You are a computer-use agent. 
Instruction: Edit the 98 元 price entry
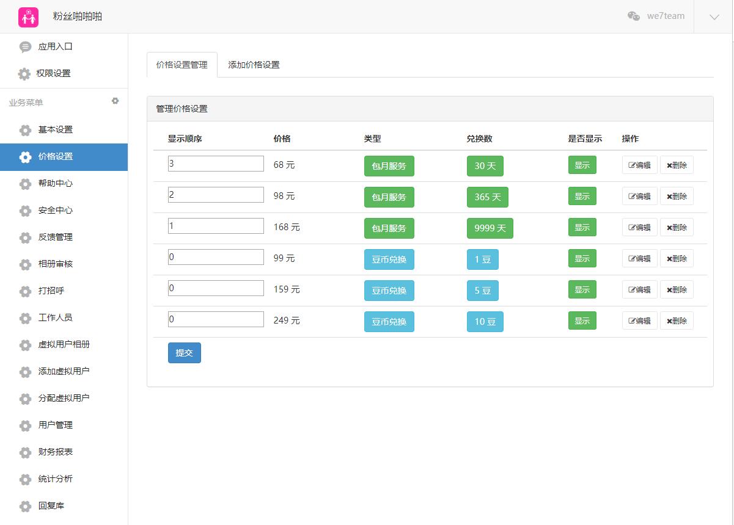click(639, 197)
